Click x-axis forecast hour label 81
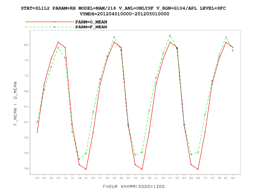 226,178
